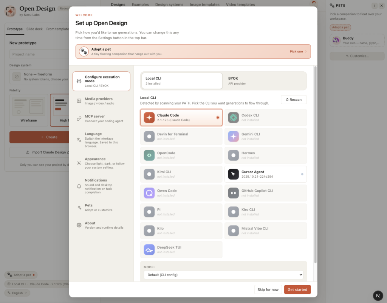Switch to the Prototype tab

15,29
